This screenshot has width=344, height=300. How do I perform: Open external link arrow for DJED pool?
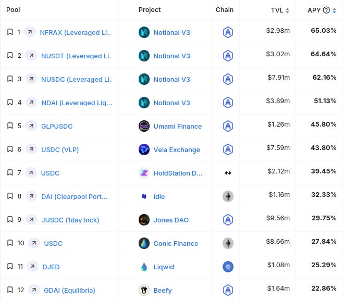coord(32,267)
